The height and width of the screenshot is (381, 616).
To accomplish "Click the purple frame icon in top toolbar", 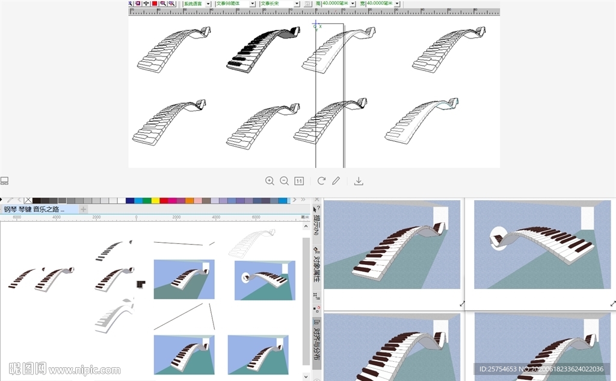I will coord(138,4).
